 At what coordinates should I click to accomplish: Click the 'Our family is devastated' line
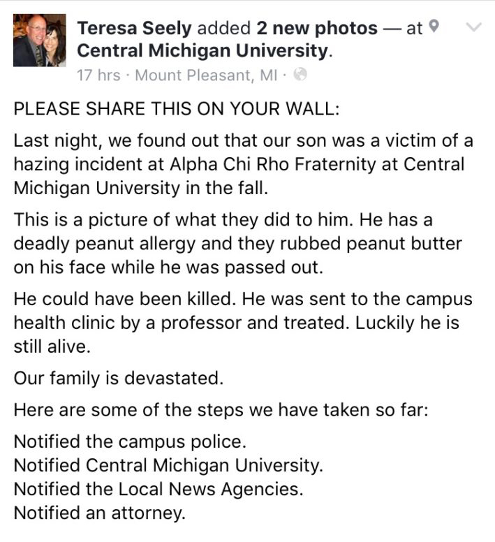[119, 378]
